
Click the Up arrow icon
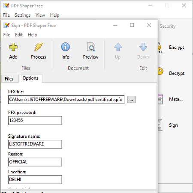pyautogui.click(x=118, y=47)
